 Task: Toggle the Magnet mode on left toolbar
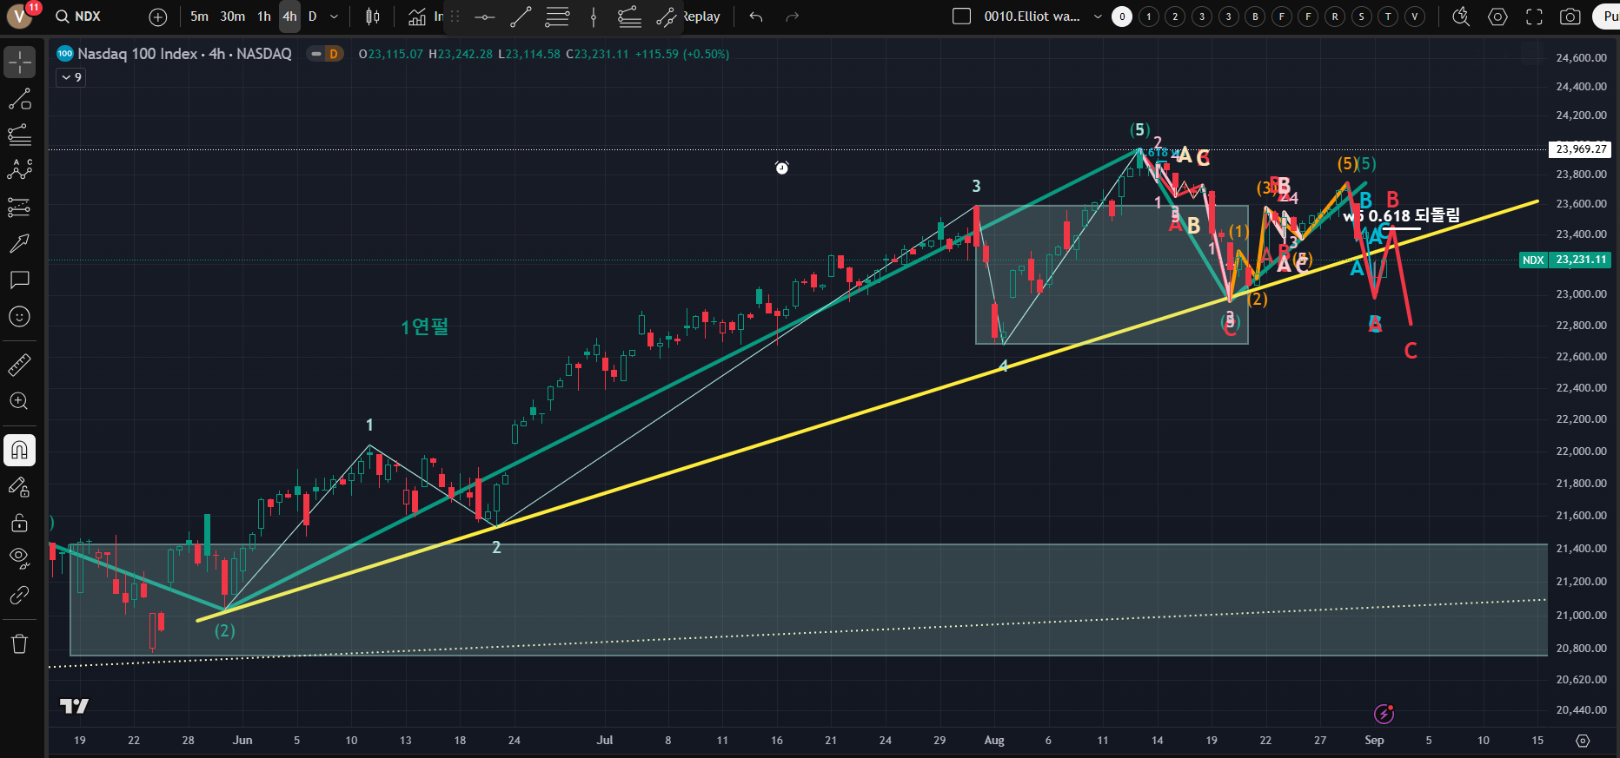point(19,450)
